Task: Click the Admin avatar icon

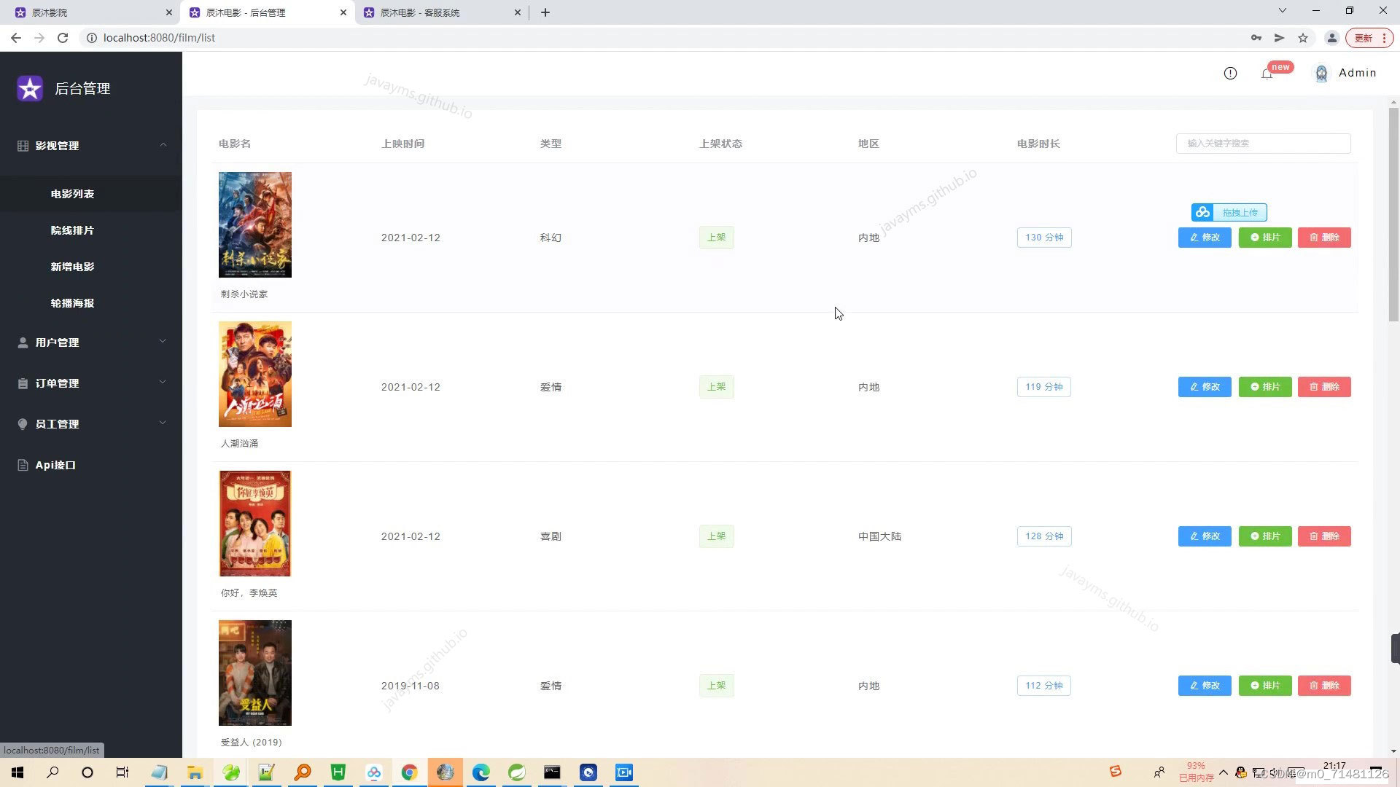Action: coord(1321,73)
